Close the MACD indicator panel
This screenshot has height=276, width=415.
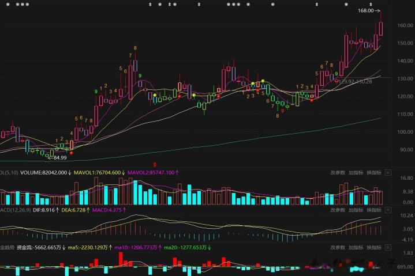tap(388, 210)
